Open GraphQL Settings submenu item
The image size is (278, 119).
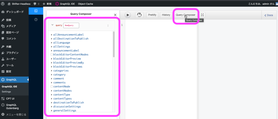pyautogui.click(x=7, y=92)
